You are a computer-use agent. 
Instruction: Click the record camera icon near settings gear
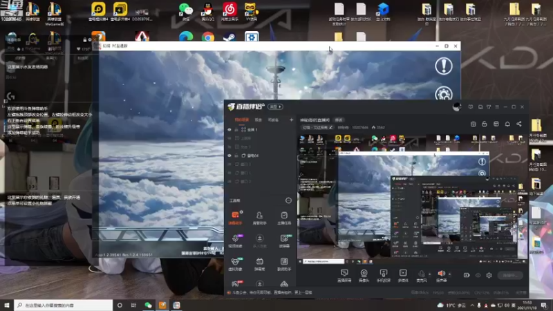pyautogui.click(x=467, y=275)
